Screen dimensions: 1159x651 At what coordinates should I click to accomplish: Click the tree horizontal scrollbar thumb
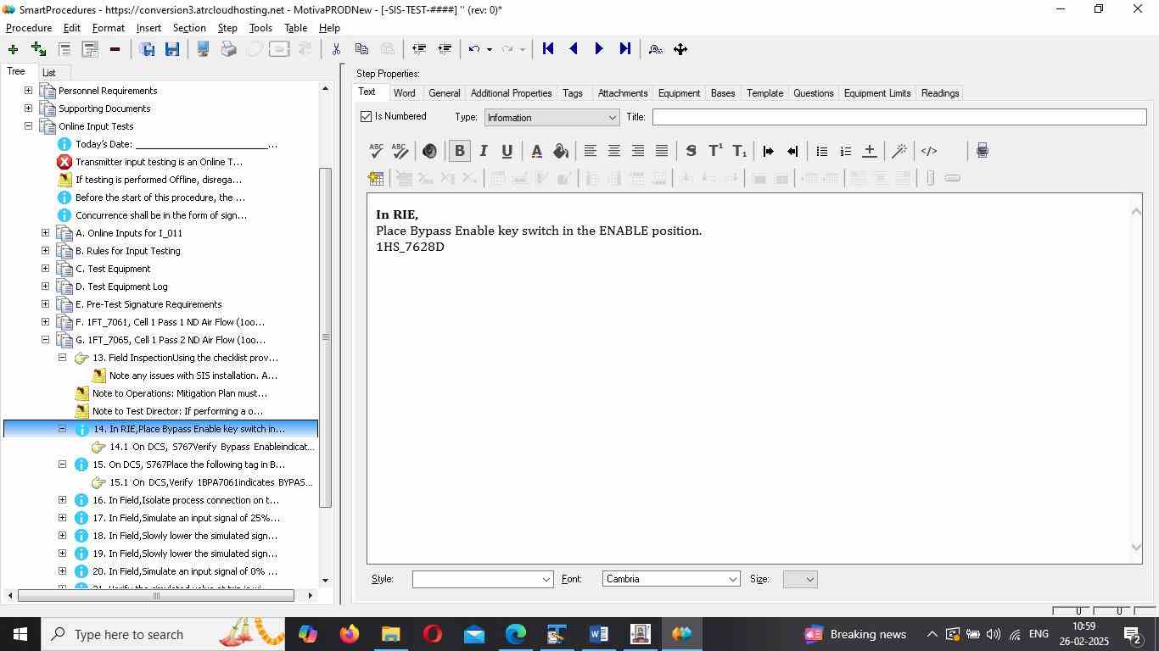coord(156,596)
